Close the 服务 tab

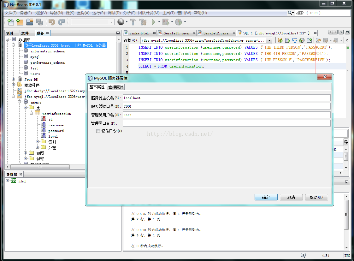47,33
